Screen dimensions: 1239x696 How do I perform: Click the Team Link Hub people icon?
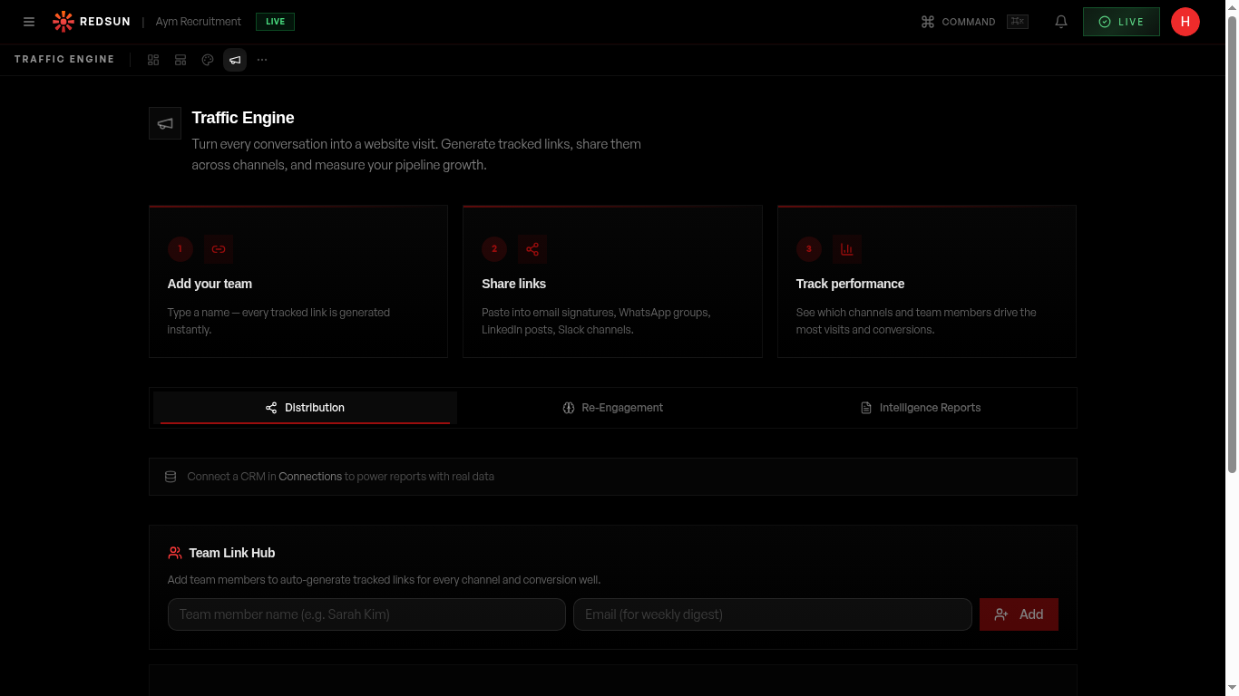(x=174, y=552)
